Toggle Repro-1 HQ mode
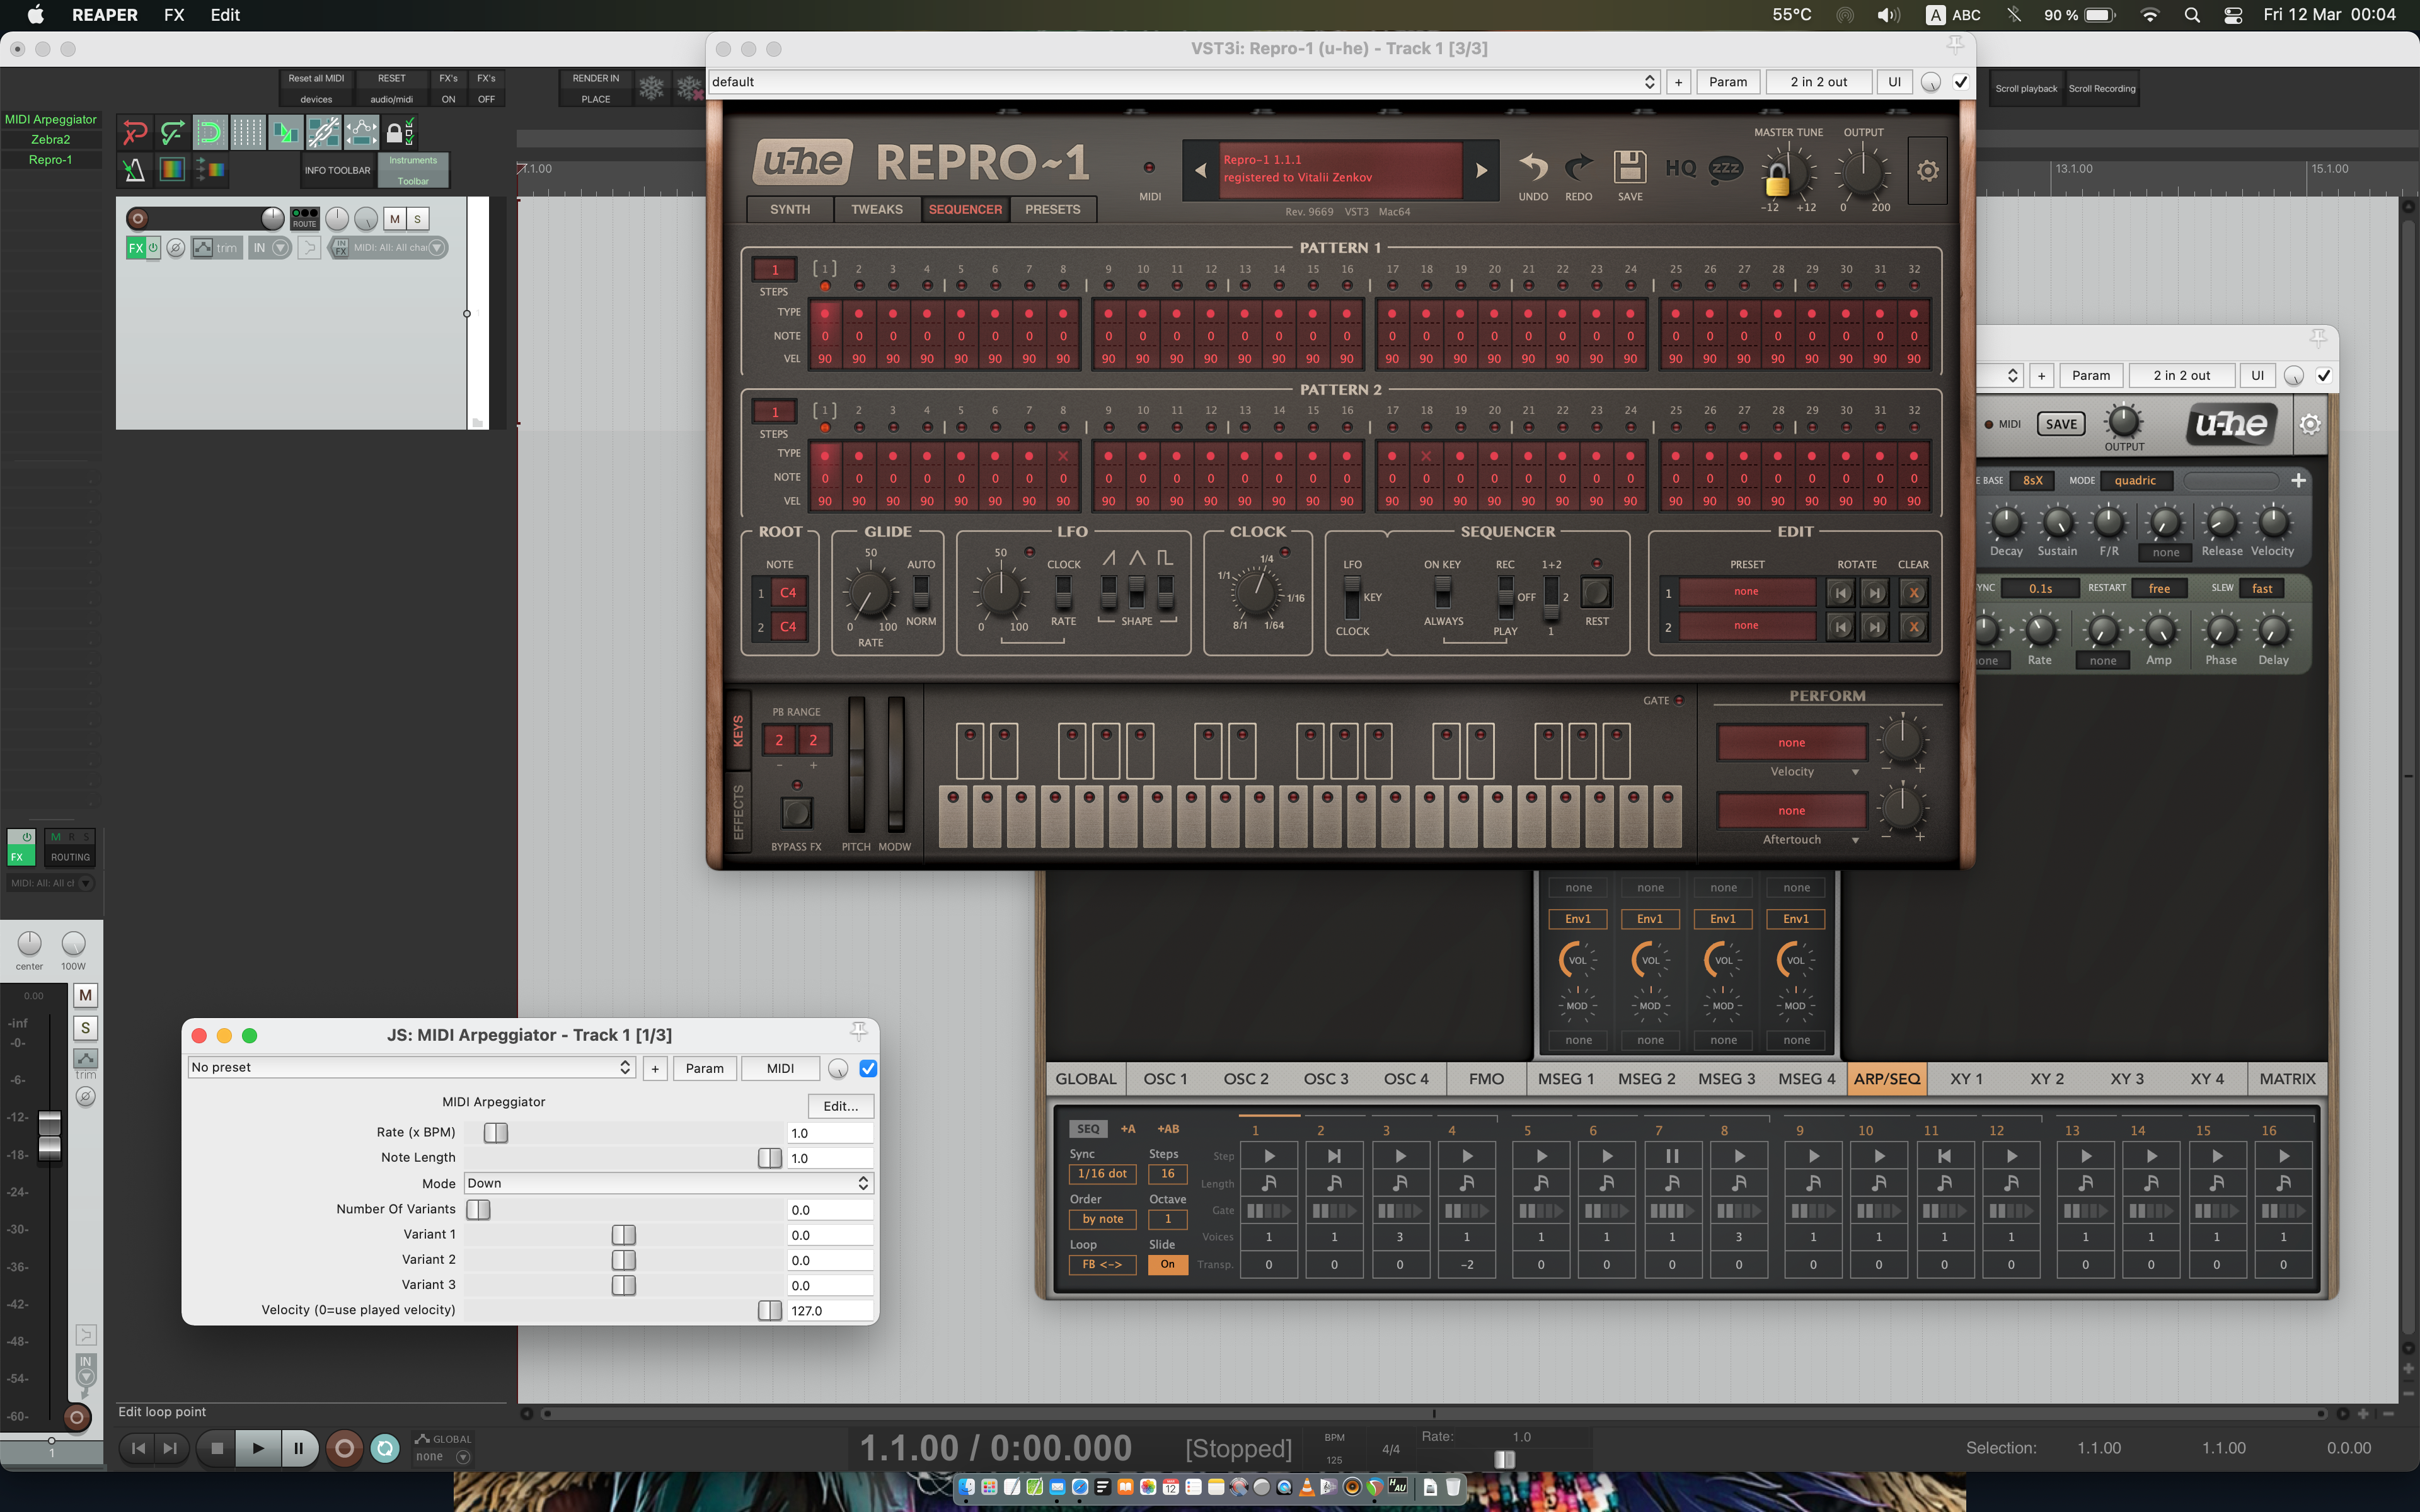The width and height of the screenshot is (2420, 1512). pos(1680,168)
